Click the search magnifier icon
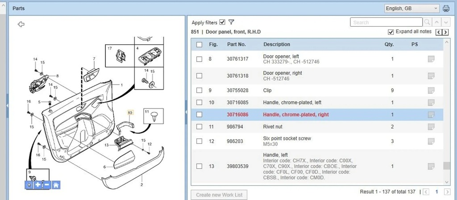 tap(427, 22)
